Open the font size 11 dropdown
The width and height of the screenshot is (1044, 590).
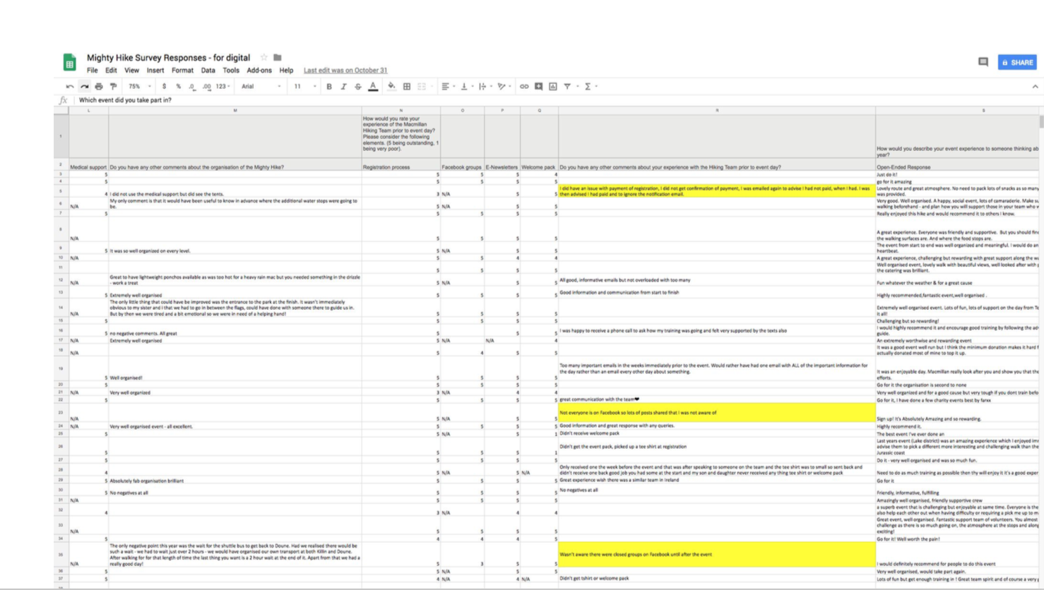[305, 86]
